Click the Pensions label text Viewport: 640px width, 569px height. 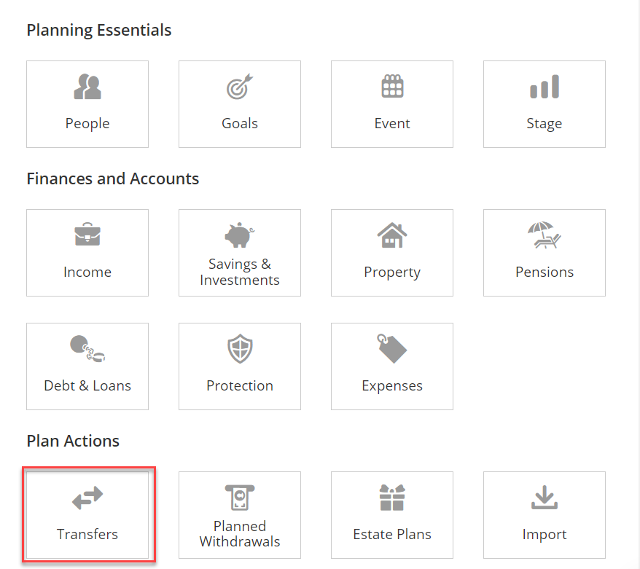point(544,272)
